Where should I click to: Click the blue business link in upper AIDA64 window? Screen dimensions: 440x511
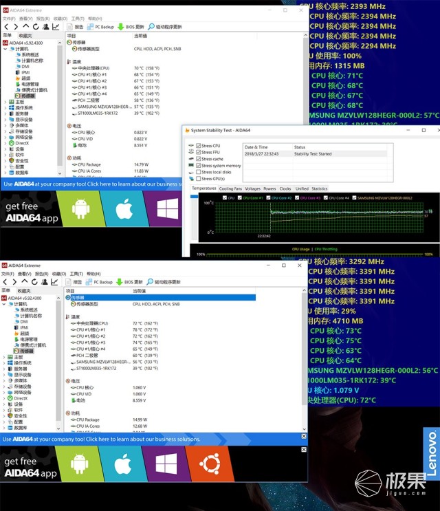[x=93, y=184]
